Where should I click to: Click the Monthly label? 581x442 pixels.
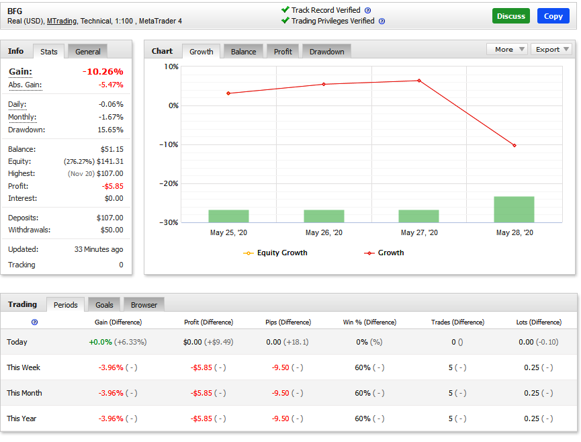(x=22, y=117)
